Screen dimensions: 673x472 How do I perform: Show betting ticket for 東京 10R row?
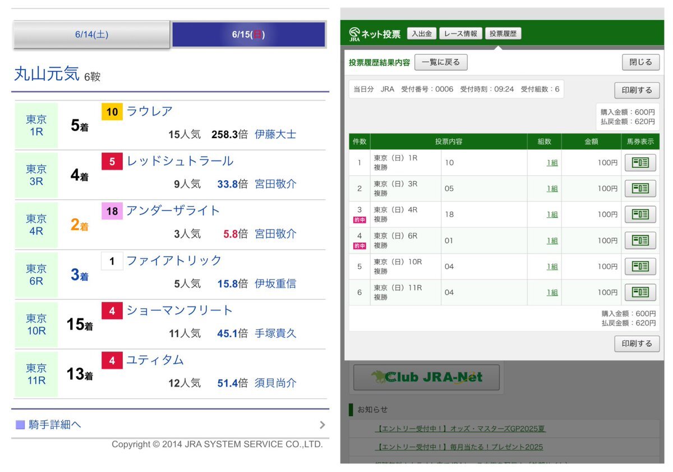640,267
